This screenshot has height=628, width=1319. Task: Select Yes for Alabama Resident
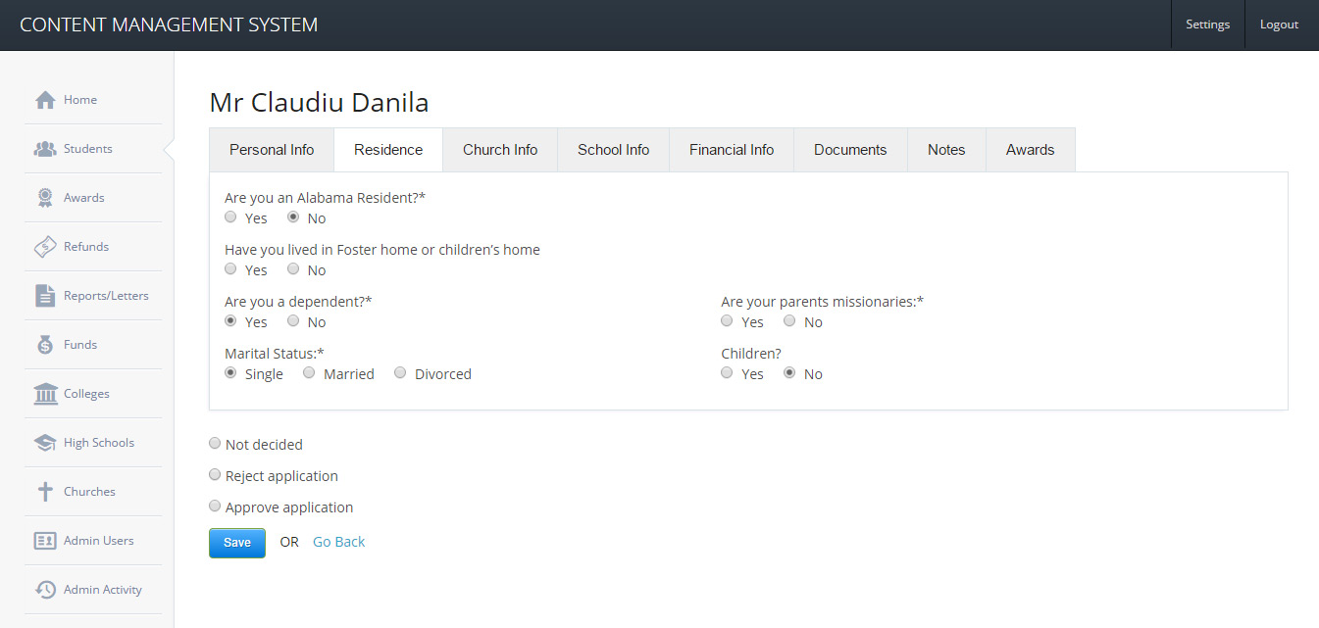[230, 217]
